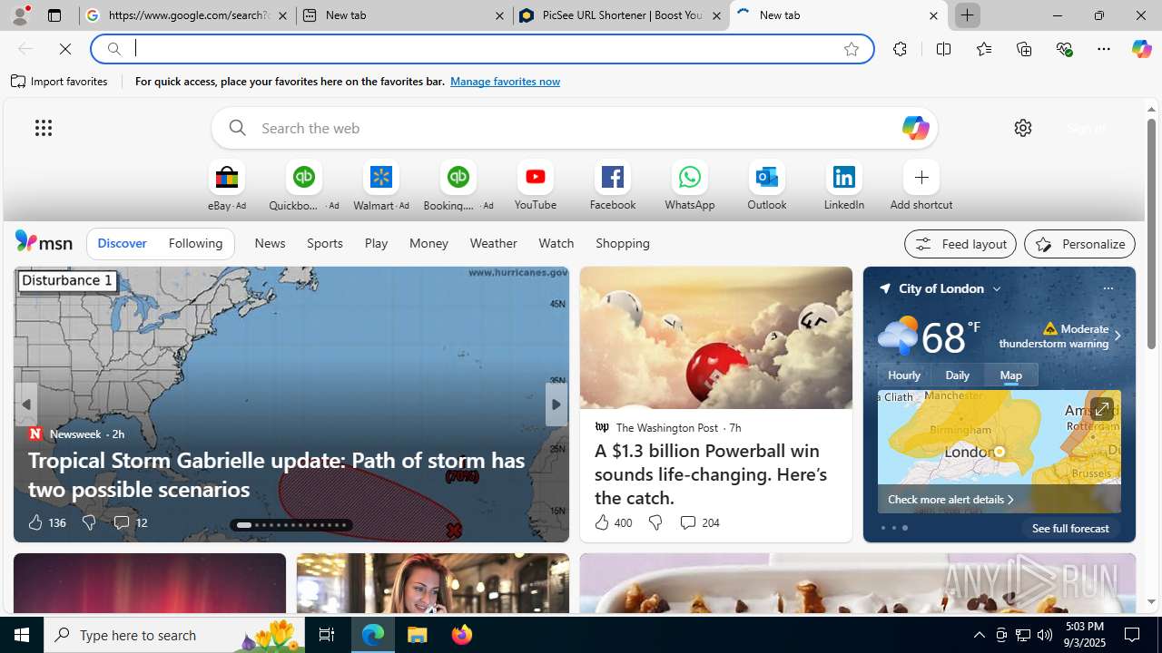1162x653 pixels.
Task: View 204 comments on Powerball article
Action: [x=699, y=522]
